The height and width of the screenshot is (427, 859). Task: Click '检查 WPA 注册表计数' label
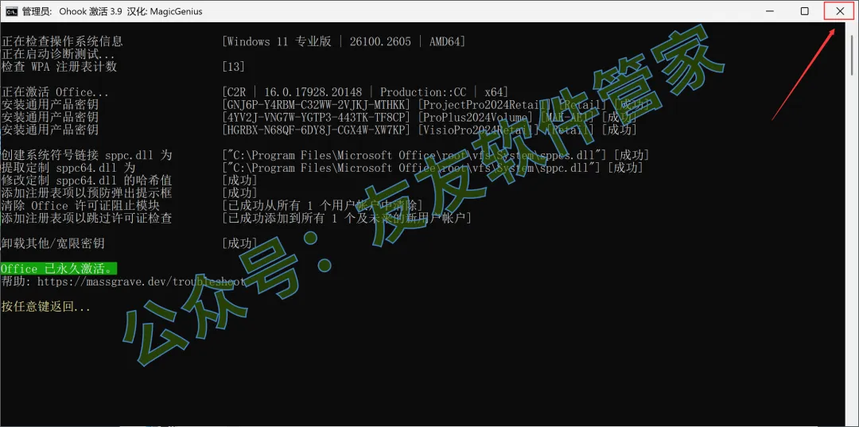point(59,67)
